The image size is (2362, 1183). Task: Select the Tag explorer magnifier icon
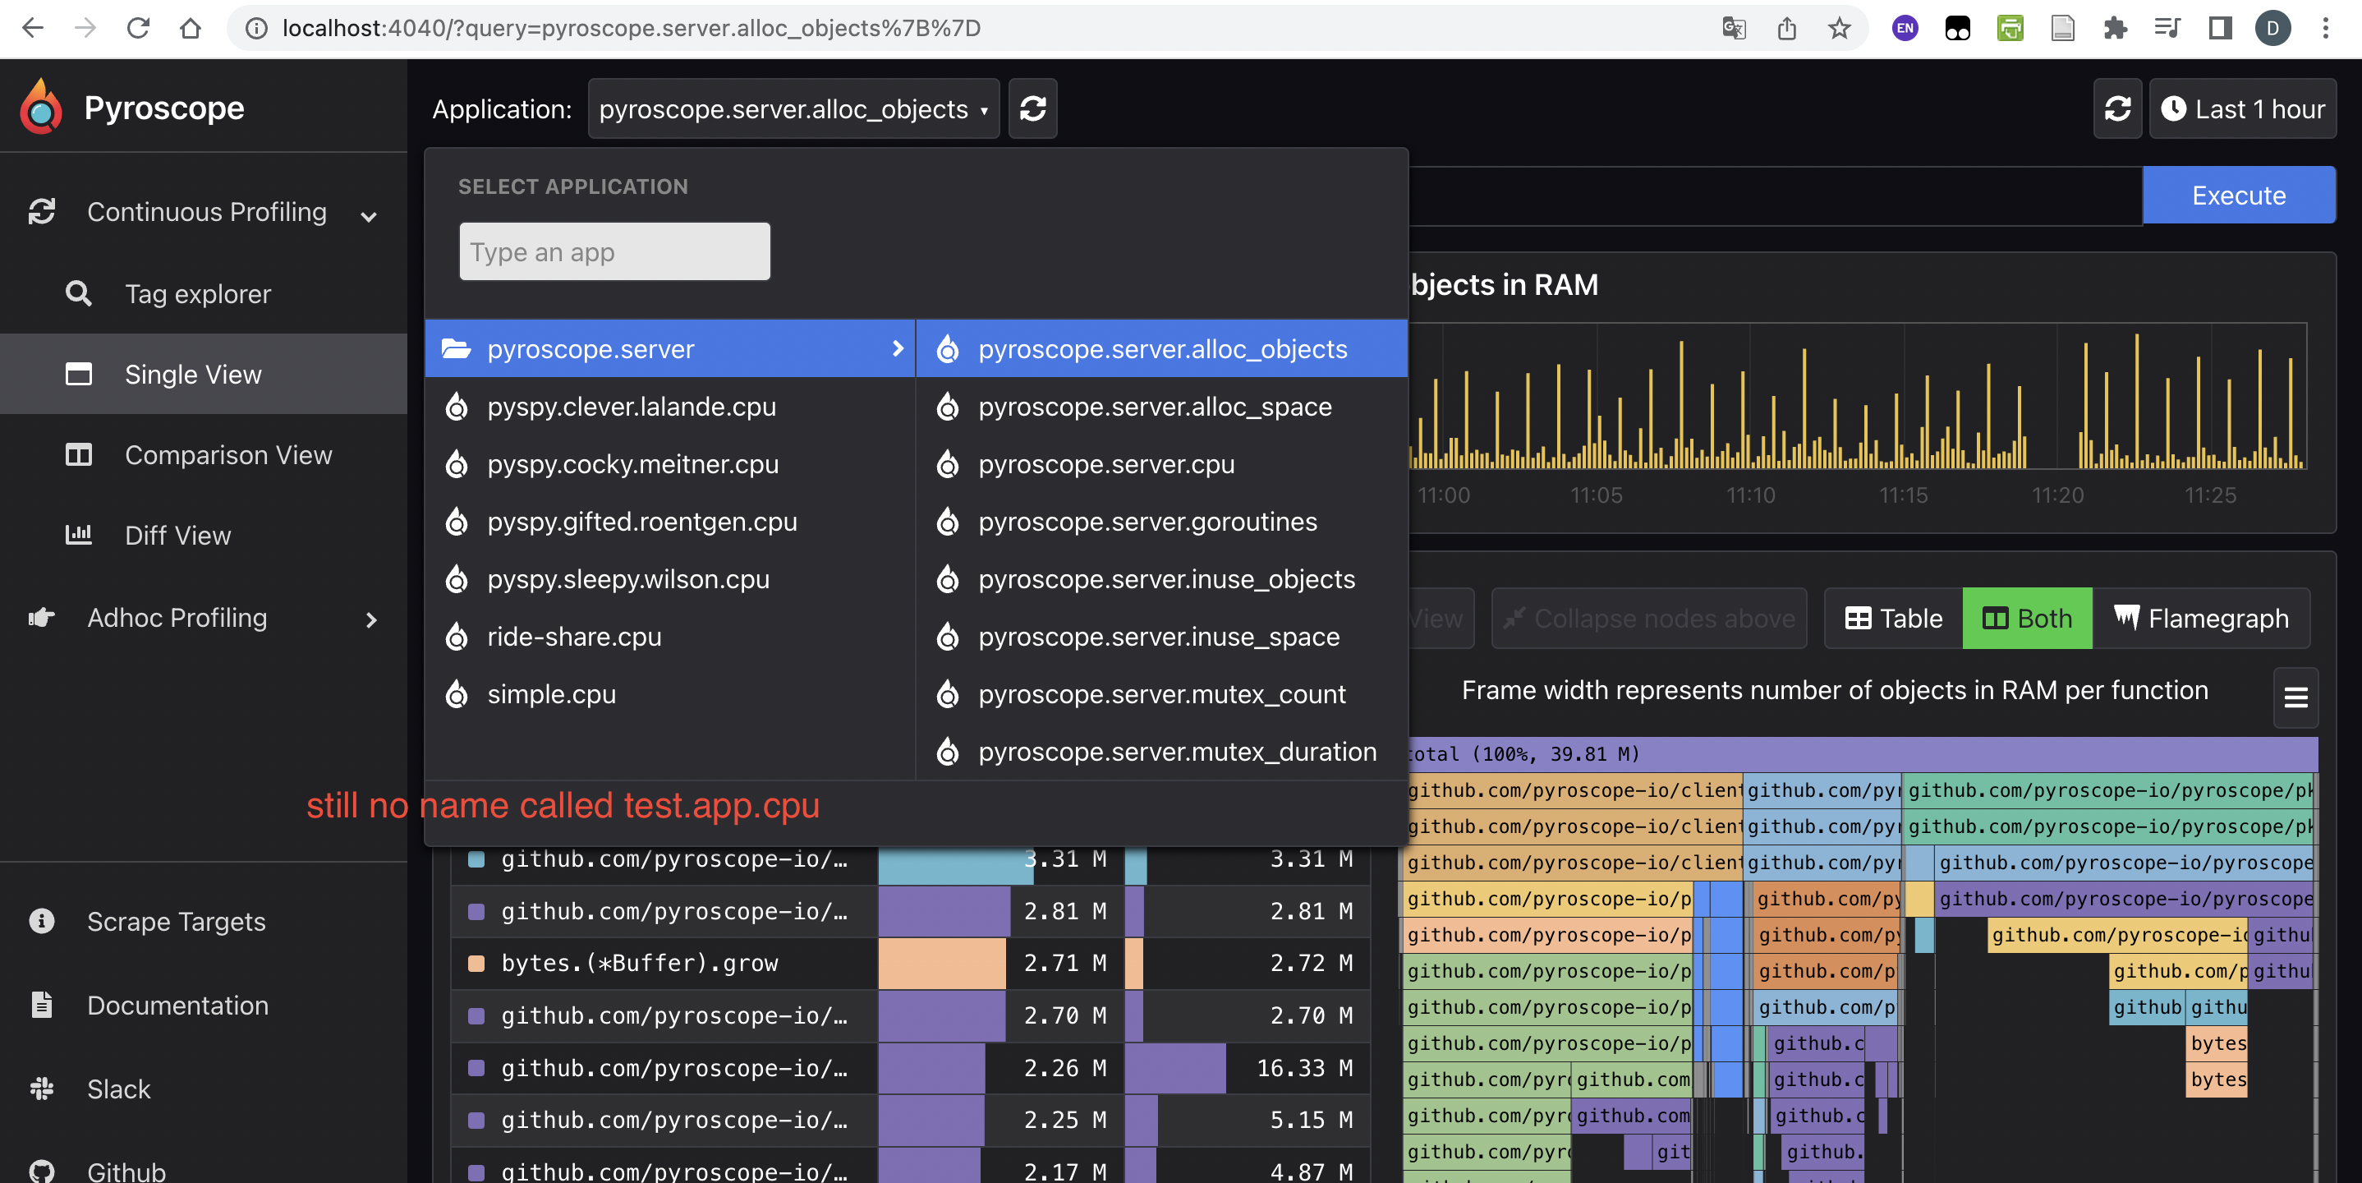click(79, 293)
